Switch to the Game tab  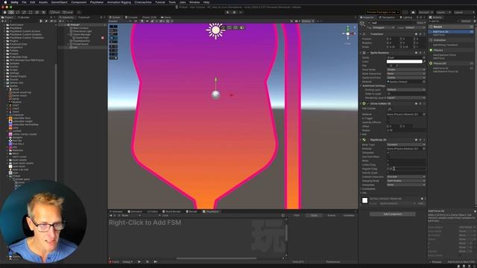coord(166,17)
